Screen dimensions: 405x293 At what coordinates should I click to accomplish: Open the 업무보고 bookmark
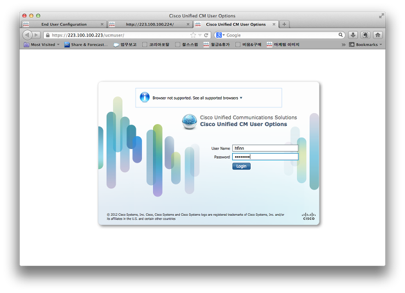point(125,45)
